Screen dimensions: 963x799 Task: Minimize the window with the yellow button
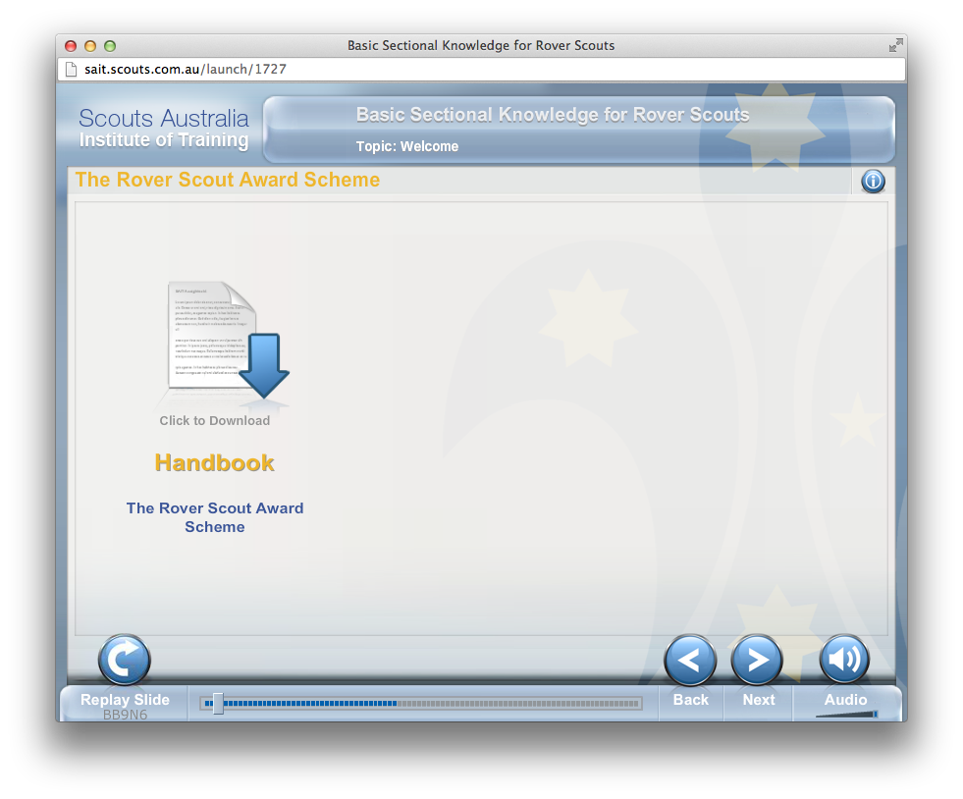pyautogui.click(x=90, y=45)
